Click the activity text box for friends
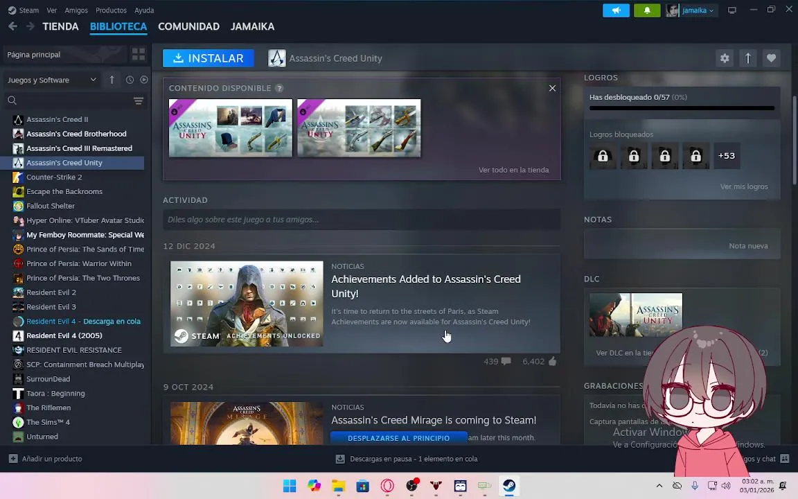Screen dimensions: 798x499 tap(362, 220)
